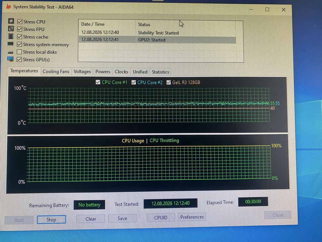Switch to the Cooling Fans tab
Viewport: 322px width, 242px height.
[x=56, y=72]
